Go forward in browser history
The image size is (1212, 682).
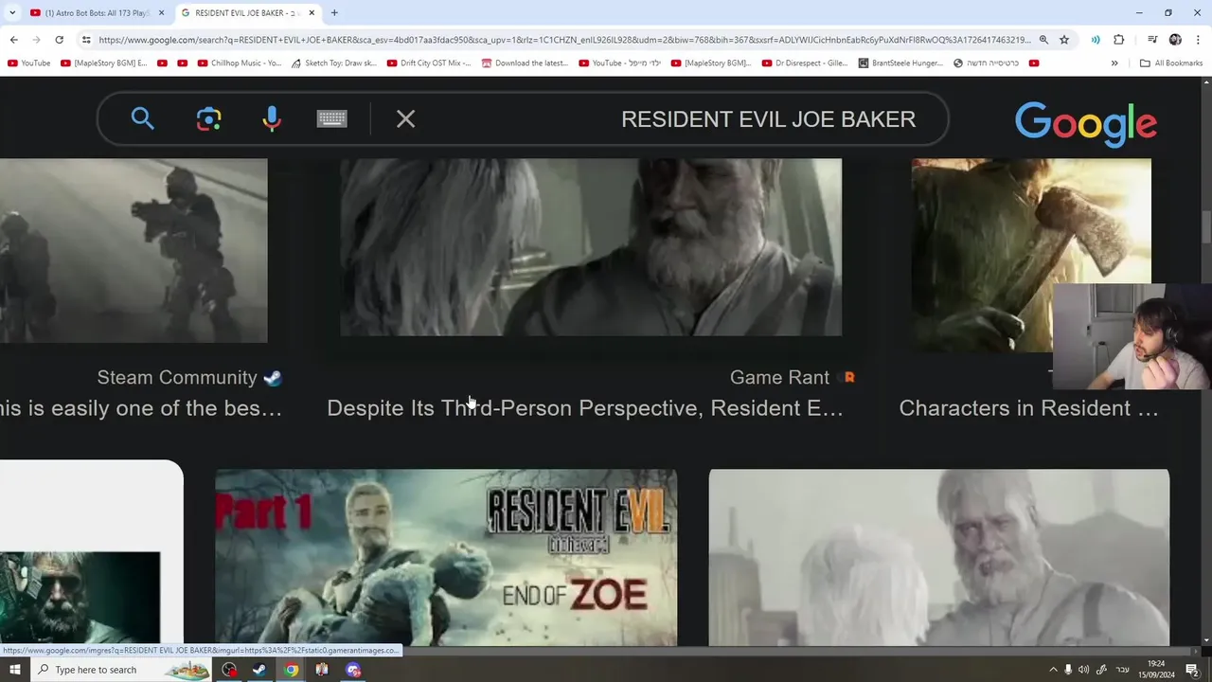pos(36,40)
